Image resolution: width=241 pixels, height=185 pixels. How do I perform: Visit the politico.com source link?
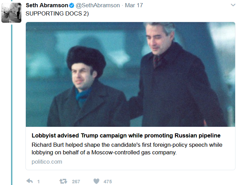click(x=47, y=162)
